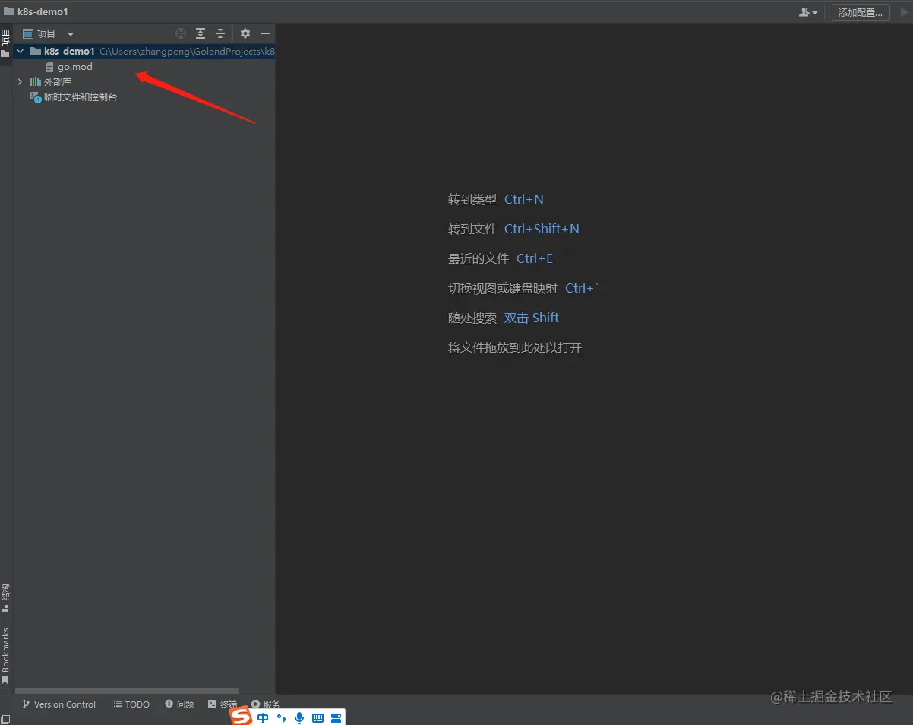Click the tool window quick-access icon bottom-left corner
The height and width of the screenshot is (725, 913).
click(5, 719)
